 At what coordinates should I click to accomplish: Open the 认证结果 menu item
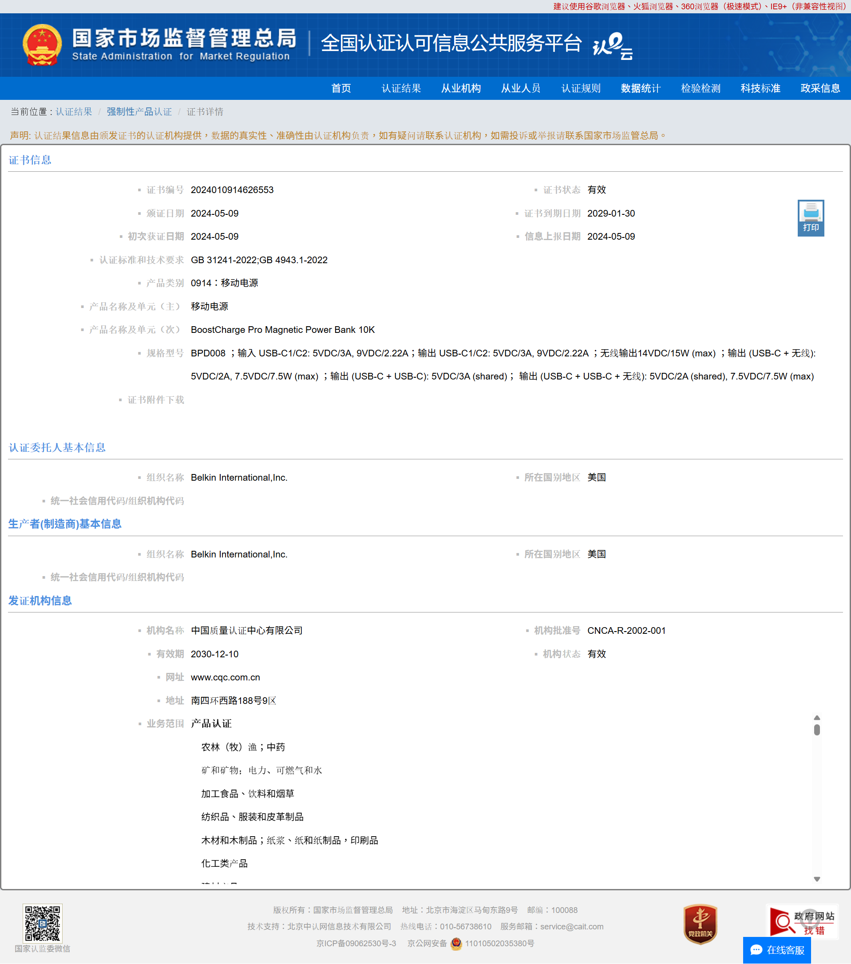click(401, 88)
